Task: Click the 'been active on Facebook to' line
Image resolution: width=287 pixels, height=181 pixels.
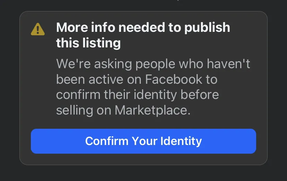Action: point(137,80)
